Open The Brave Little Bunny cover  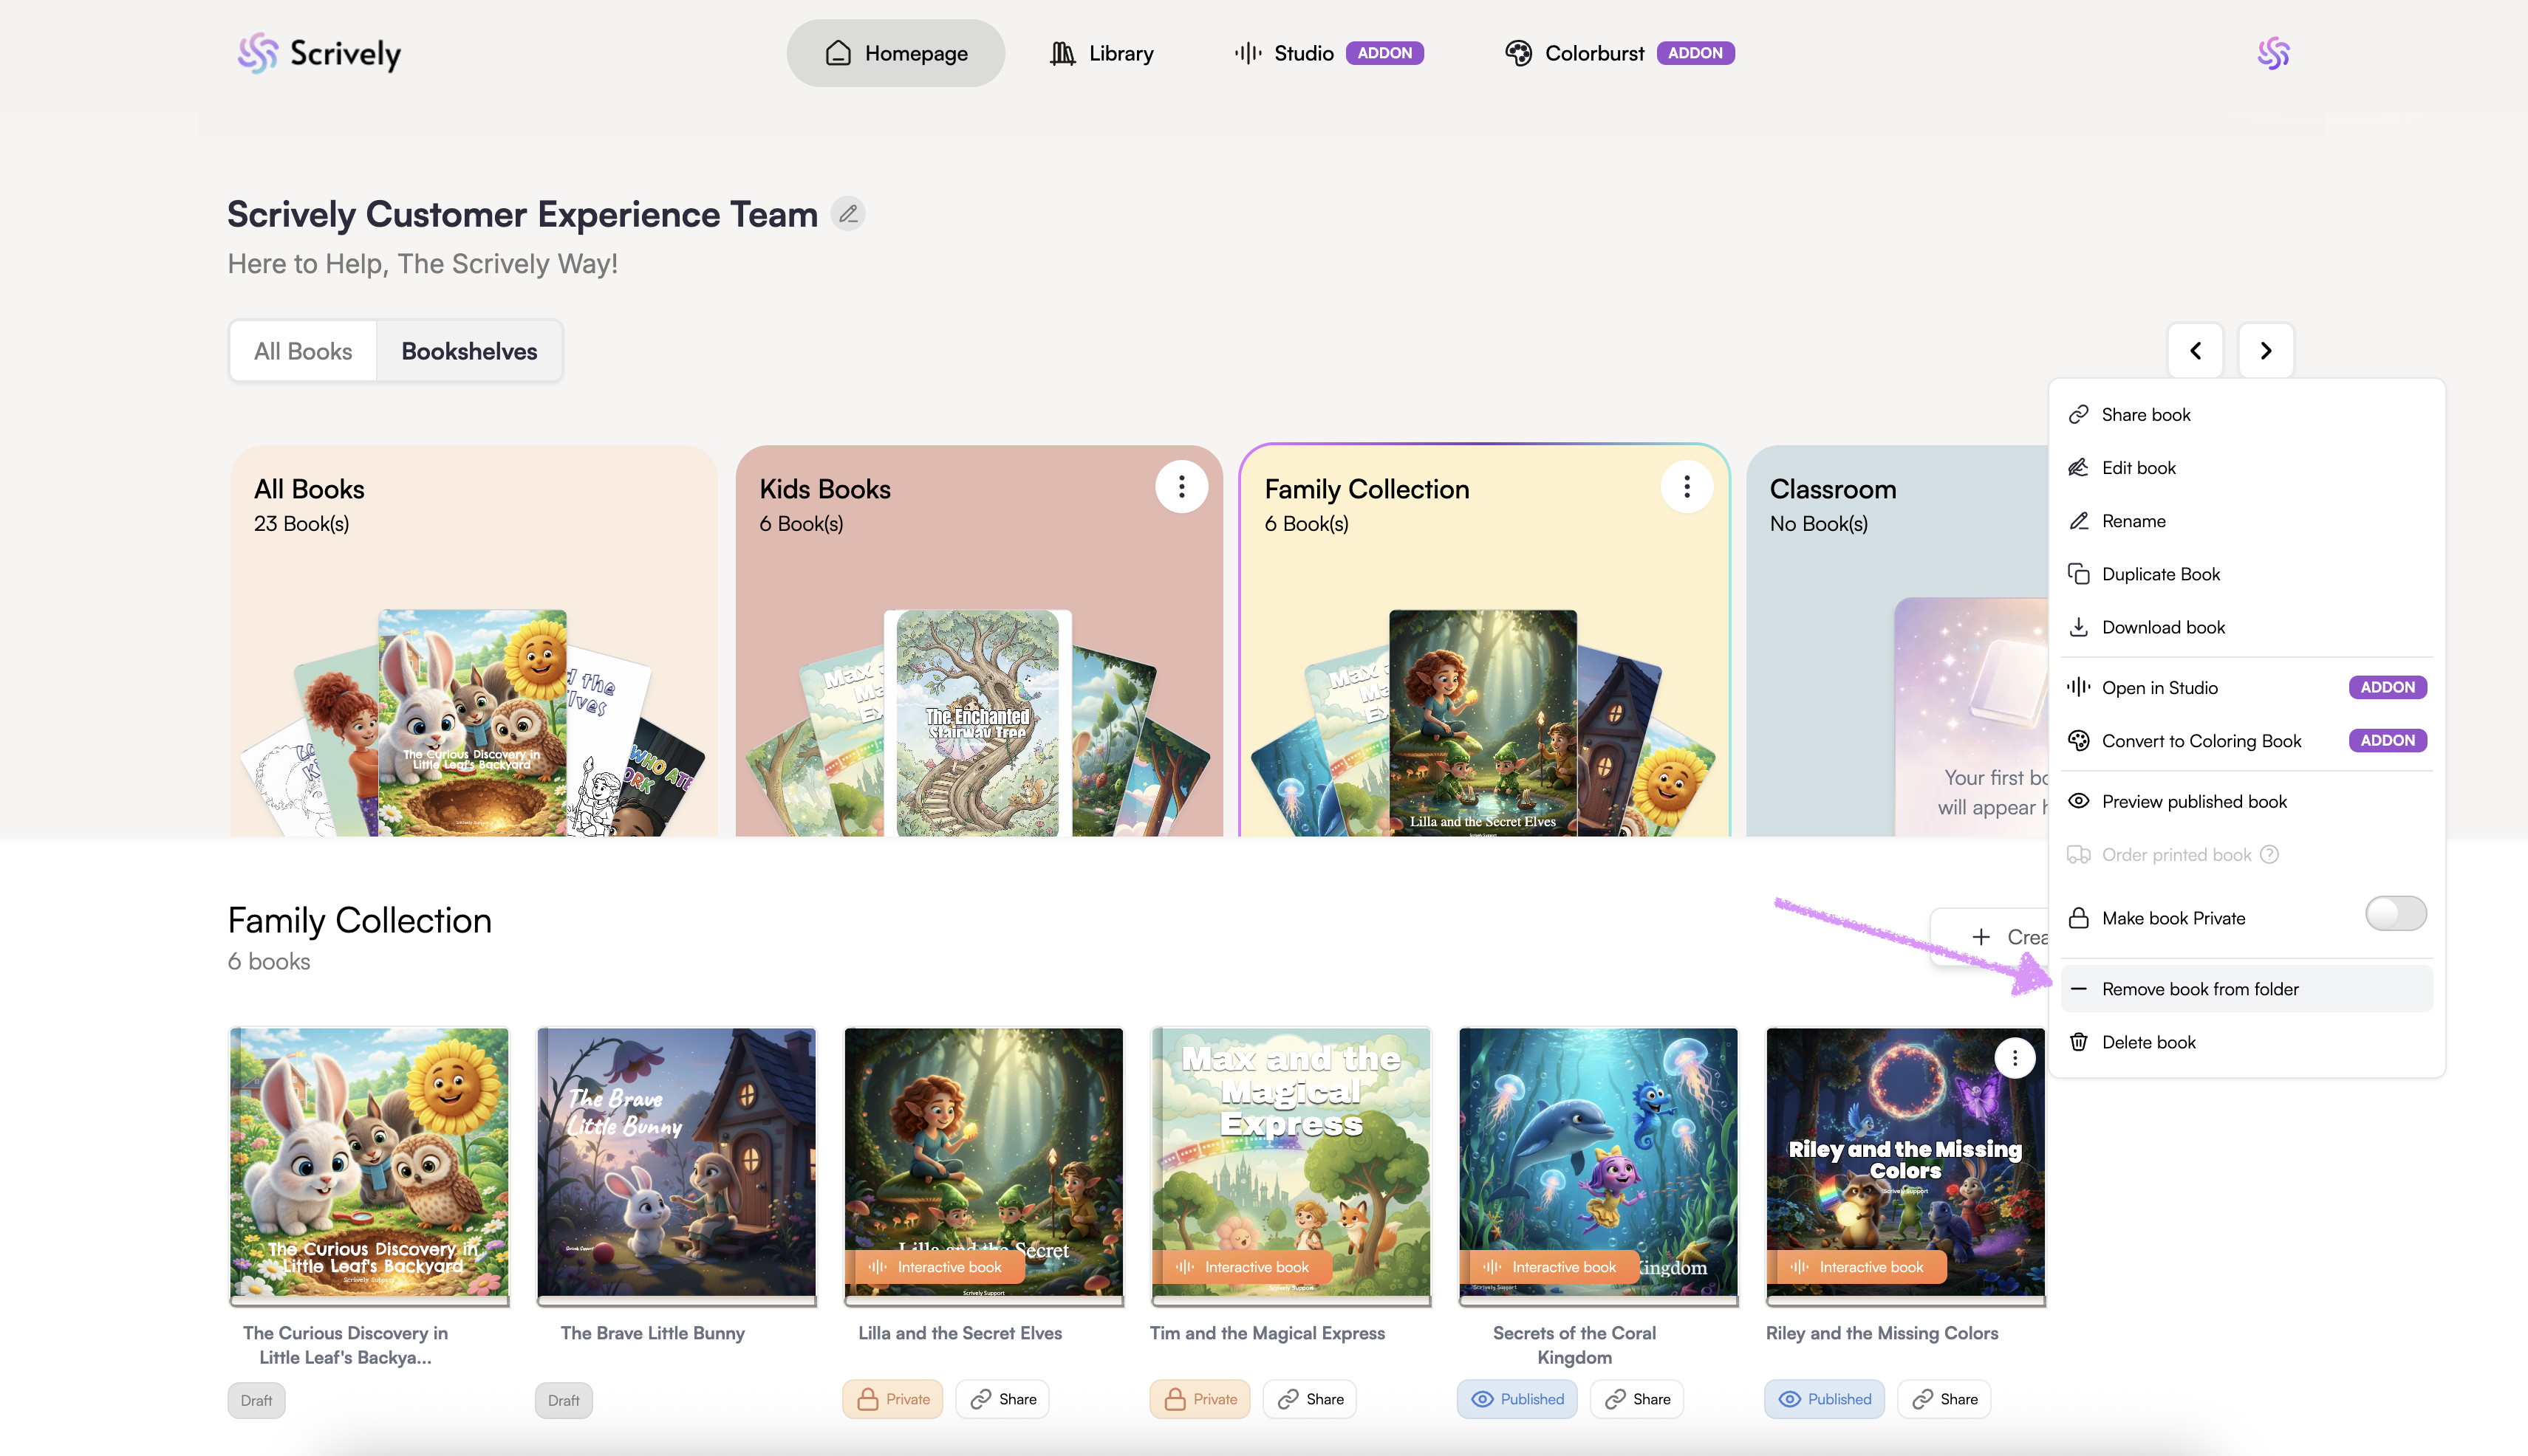(x=676, y=1163)
